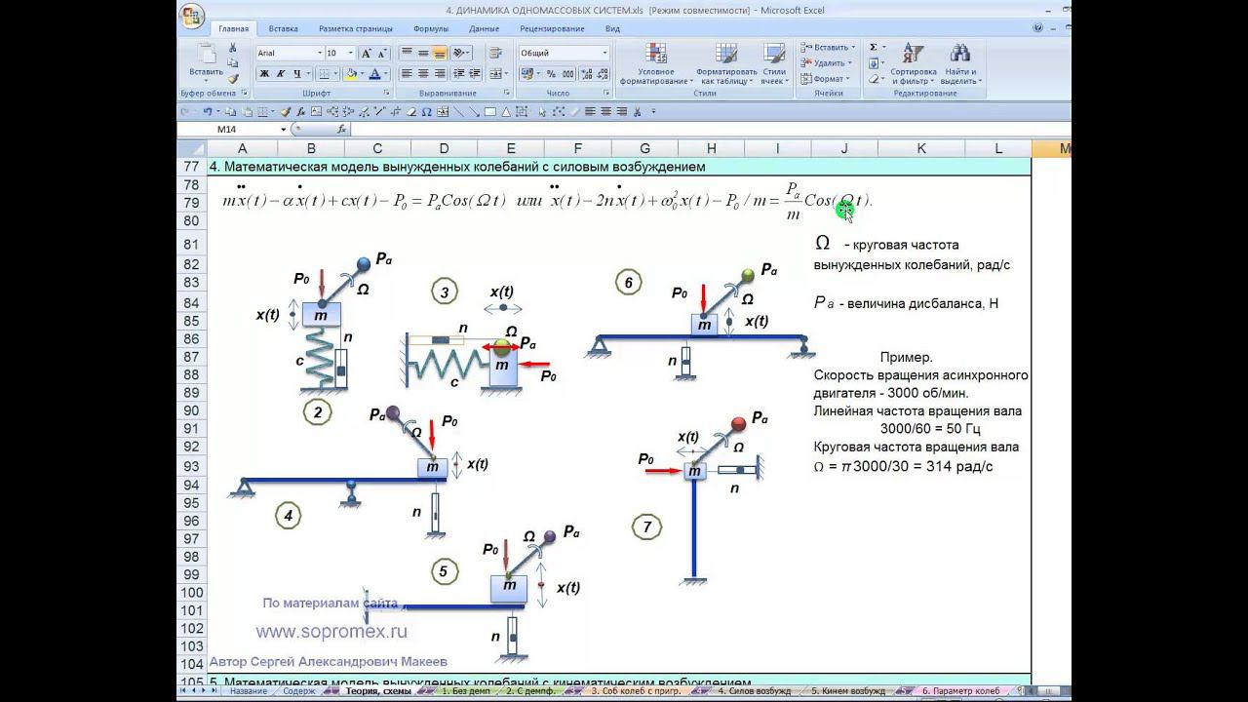Toggle bottom vertical alignment (highlighted)

tap(440, 53)
